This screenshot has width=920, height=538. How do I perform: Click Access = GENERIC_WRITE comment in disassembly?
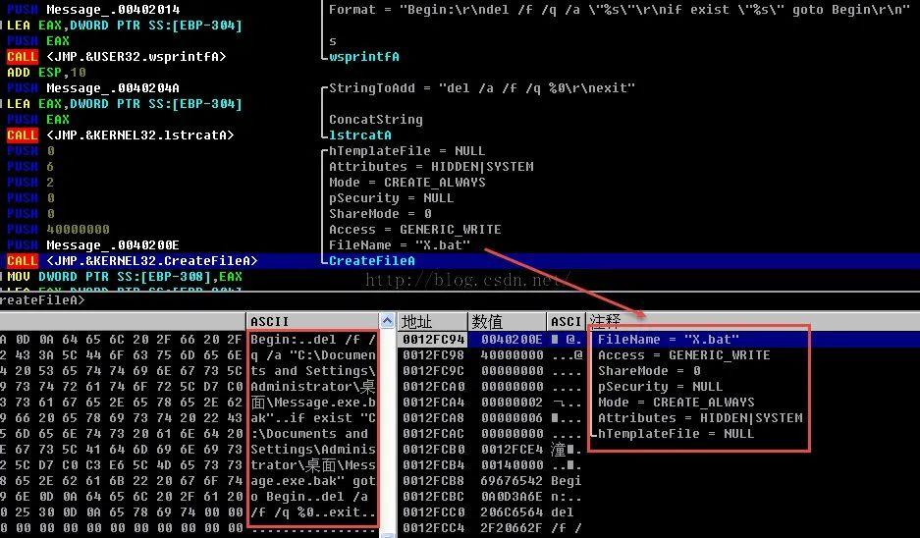414,230
